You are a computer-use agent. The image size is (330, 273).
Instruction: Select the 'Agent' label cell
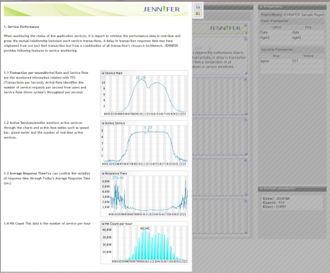coord(276,38)
